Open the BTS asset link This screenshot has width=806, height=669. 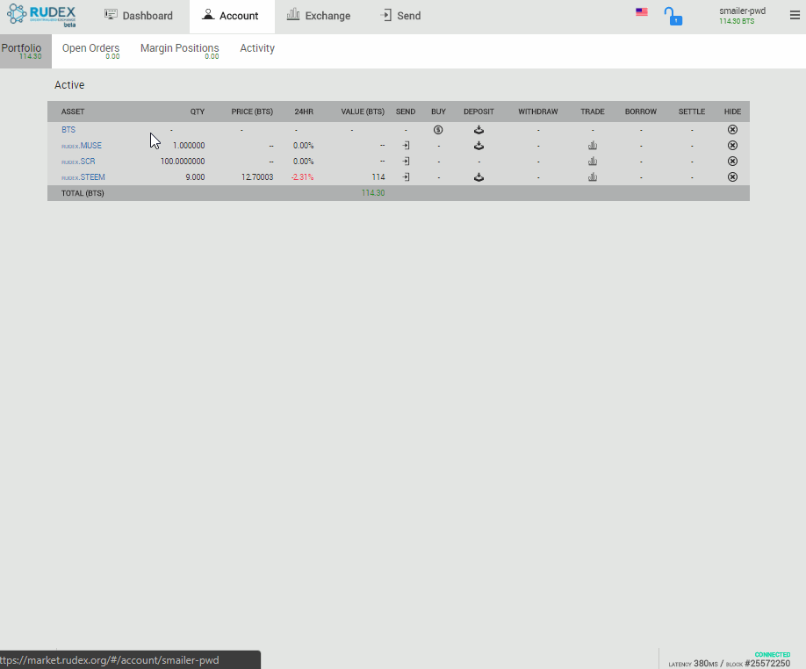point(68,130)
